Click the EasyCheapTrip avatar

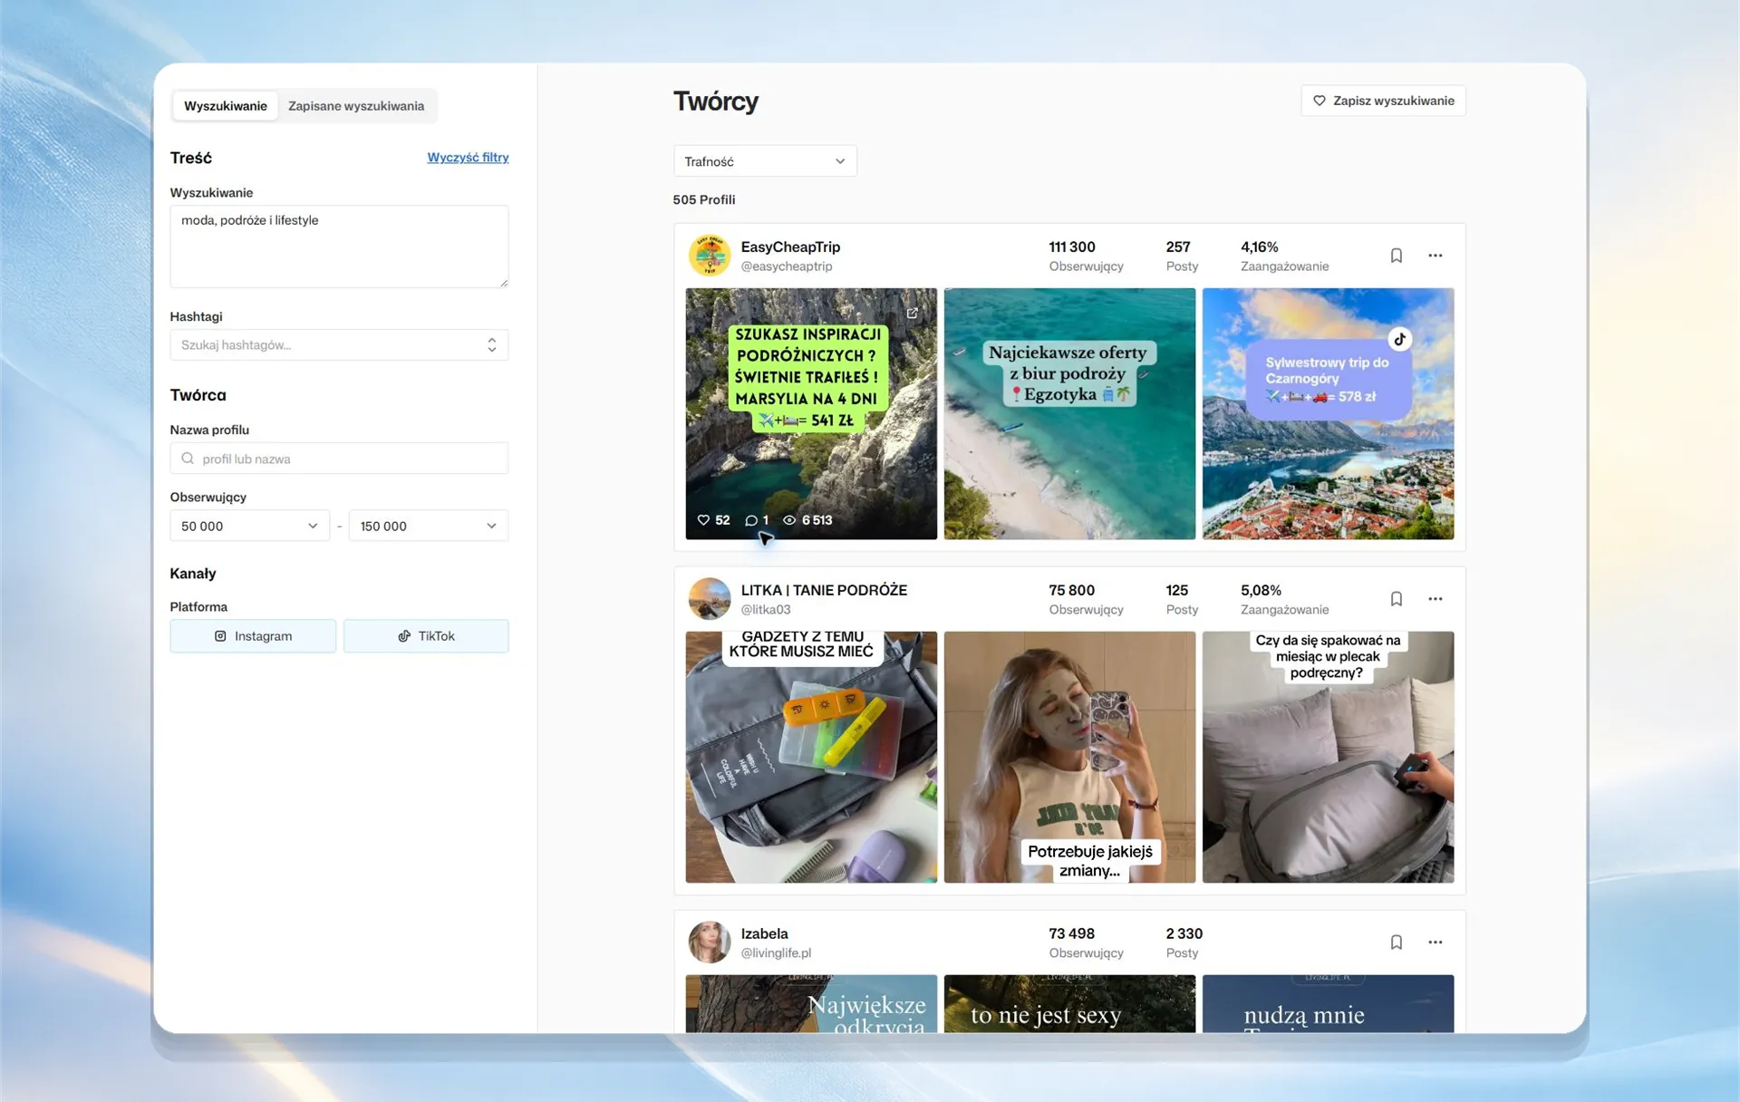(710, 256)
